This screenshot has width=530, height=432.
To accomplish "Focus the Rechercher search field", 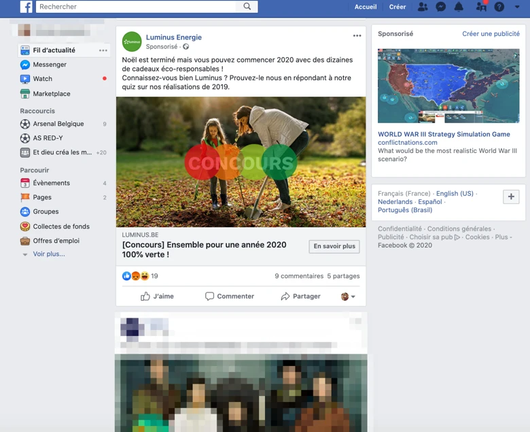I will pyautogui.click(x=136, y=6).
